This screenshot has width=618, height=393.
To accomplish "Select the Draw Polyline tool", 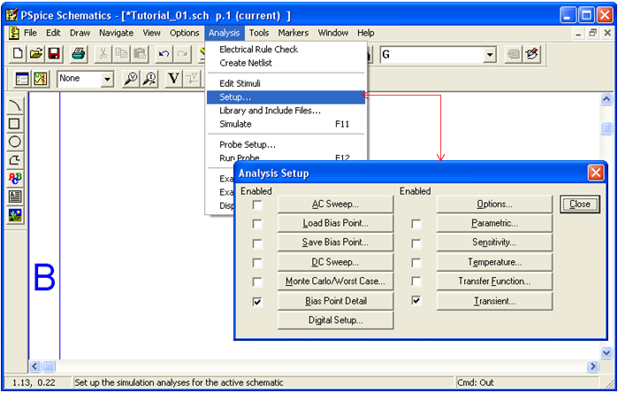I will pyautogui.click(x=15, y=160).
